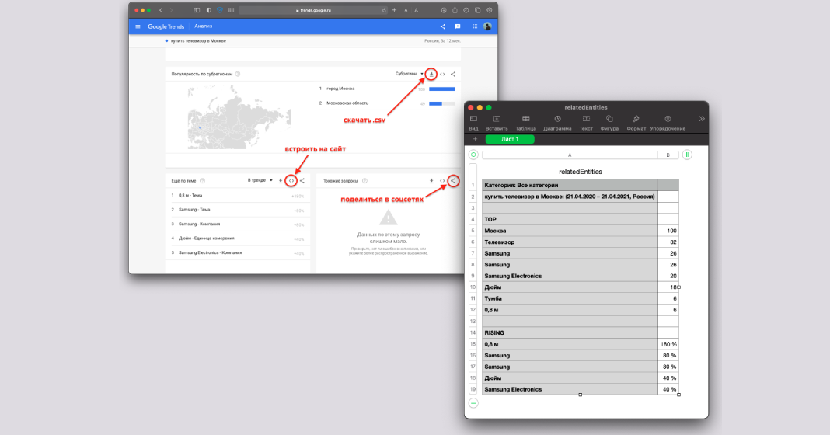This screenshot has height=435, width=830.
Task: Open the "Samsung Electronics - Компания" topic
Action: 210,252
